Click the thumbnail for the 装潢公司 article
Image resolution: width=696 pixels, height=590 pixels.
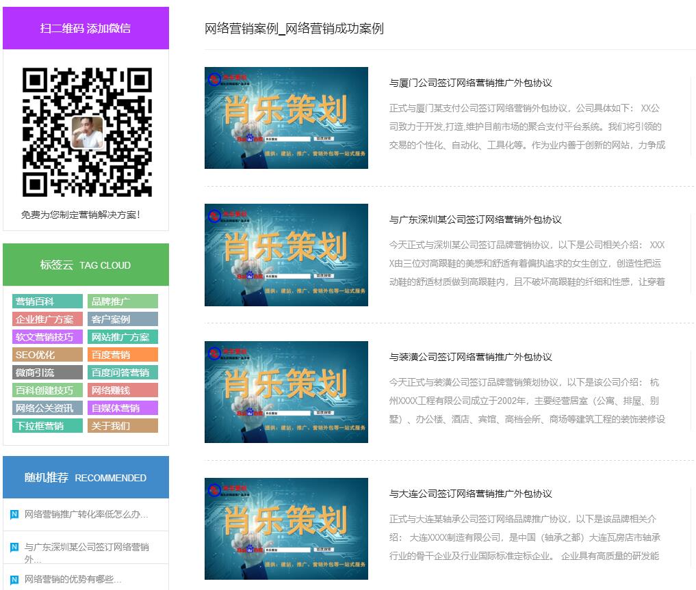tap(286, 392)
